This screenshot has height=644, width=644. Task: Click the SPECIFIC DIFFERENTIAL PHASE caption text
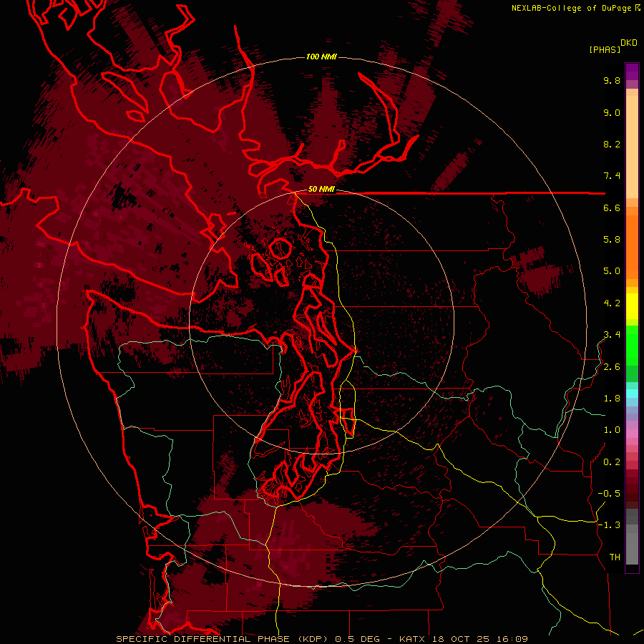click(x=203, y=639)
